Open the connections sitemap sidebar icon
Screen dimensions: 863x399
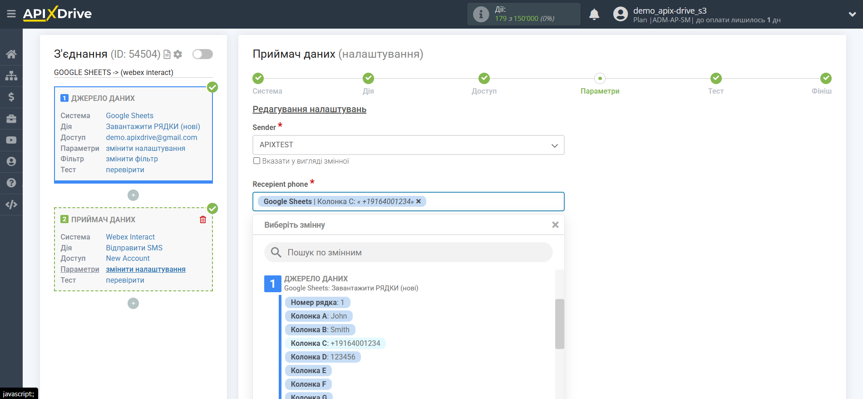11,75
